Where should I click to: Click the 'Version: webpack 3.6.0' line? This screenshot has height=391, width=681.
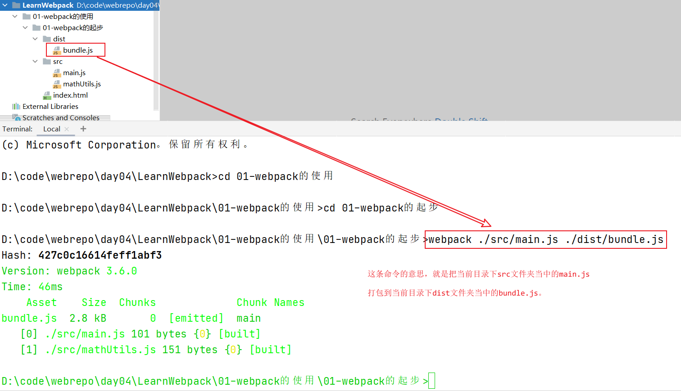point(69,271)
